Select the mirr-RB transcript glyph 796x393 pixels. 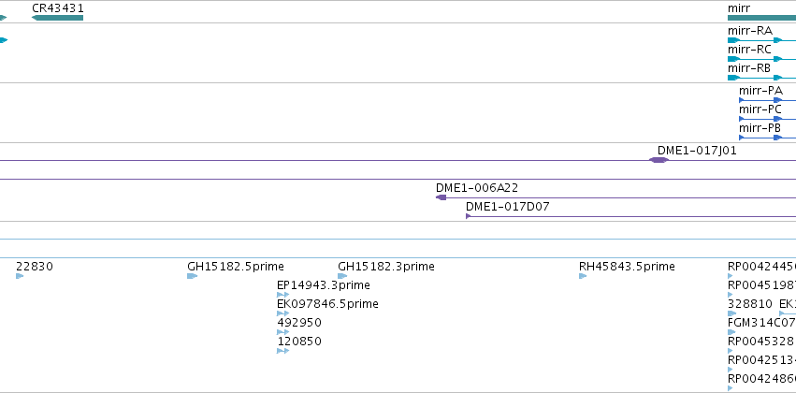pos(761,78)
